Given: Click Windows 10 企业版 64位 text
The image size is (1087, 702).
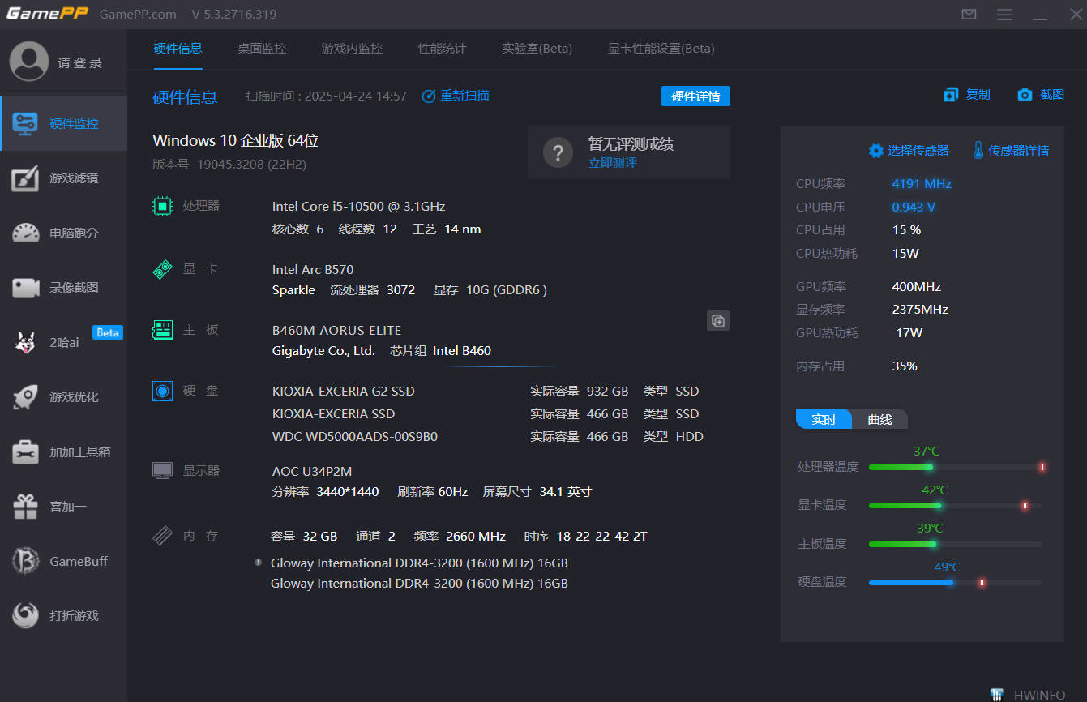Looking at the screenshot, I should coord(235,140).
